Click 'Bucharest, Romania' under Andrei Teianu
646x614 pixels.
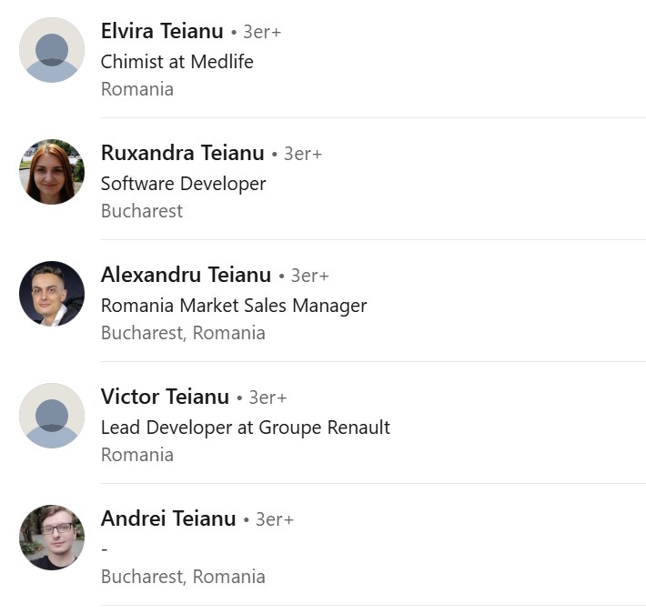pos(183,577)
